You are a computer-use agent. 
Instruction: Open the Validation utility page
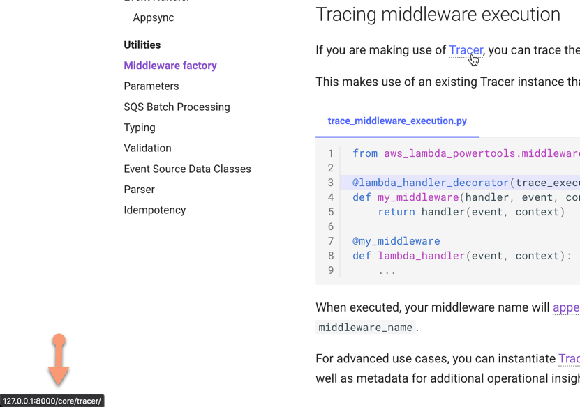click(x=147, y=148)
